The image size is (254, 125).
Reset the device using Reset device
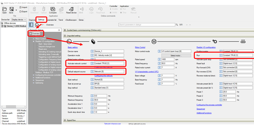pos(71,10)
